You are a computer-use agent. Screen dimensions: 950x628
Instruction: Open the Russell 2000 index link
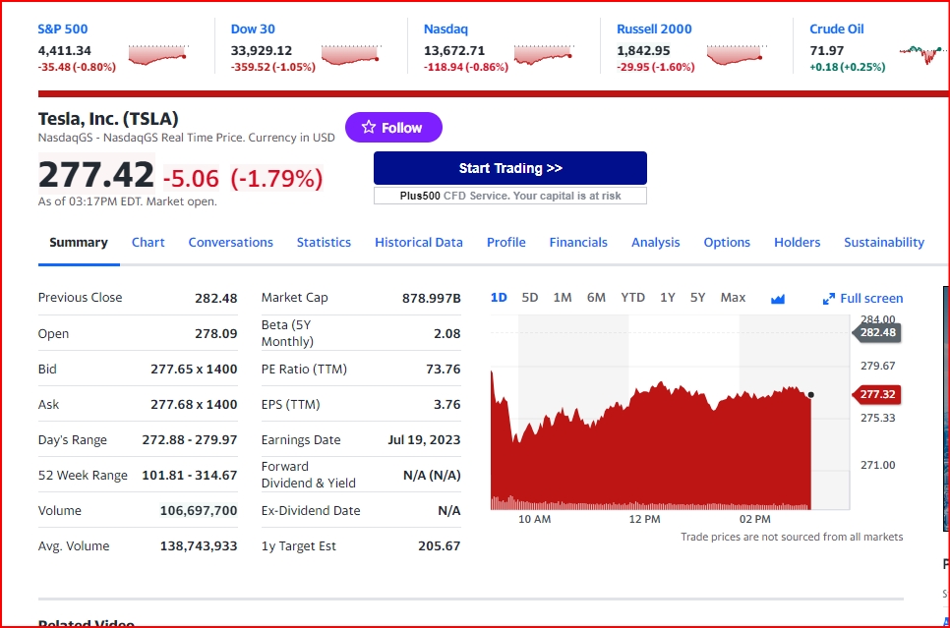654,29
